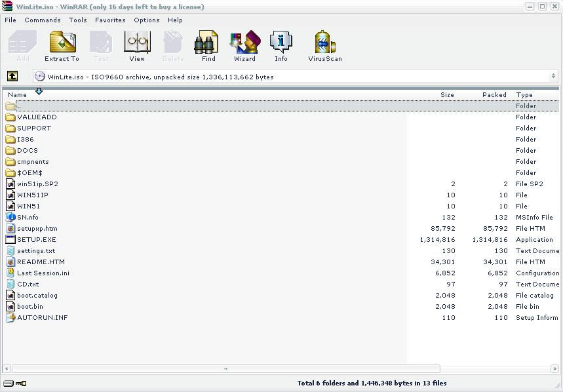Select the parent folder '..' row
This screenshot has width=563, height=392.
click(x=282, y=106)
